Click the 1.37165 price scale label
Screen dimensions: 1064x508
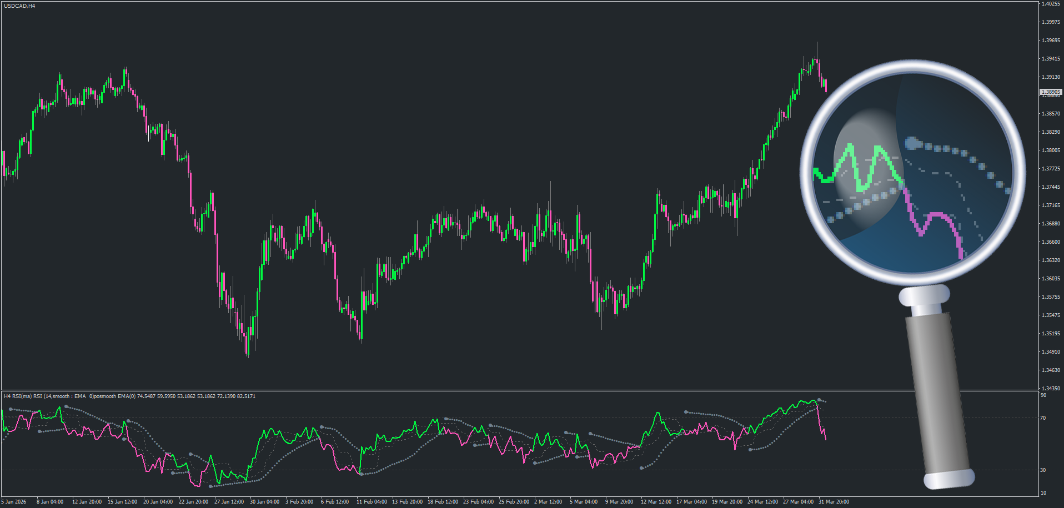tap(1051, 205)
